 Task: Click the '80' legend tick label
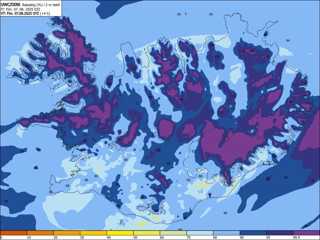(x=215, y=237)
